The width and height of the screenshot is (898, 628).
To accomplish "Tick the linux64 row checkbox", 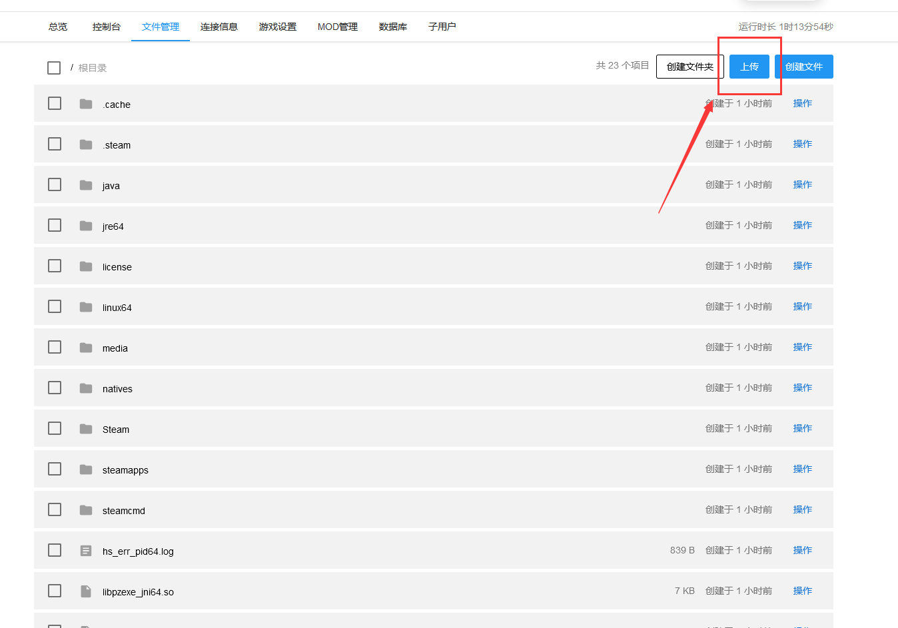I will click(x=55, y=306).
